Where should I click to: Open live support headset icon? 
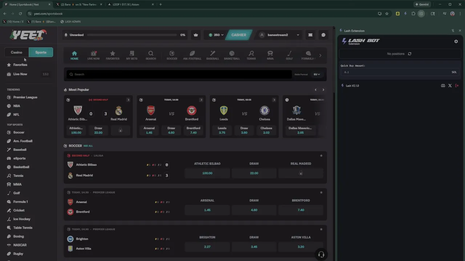pos(321,254)
